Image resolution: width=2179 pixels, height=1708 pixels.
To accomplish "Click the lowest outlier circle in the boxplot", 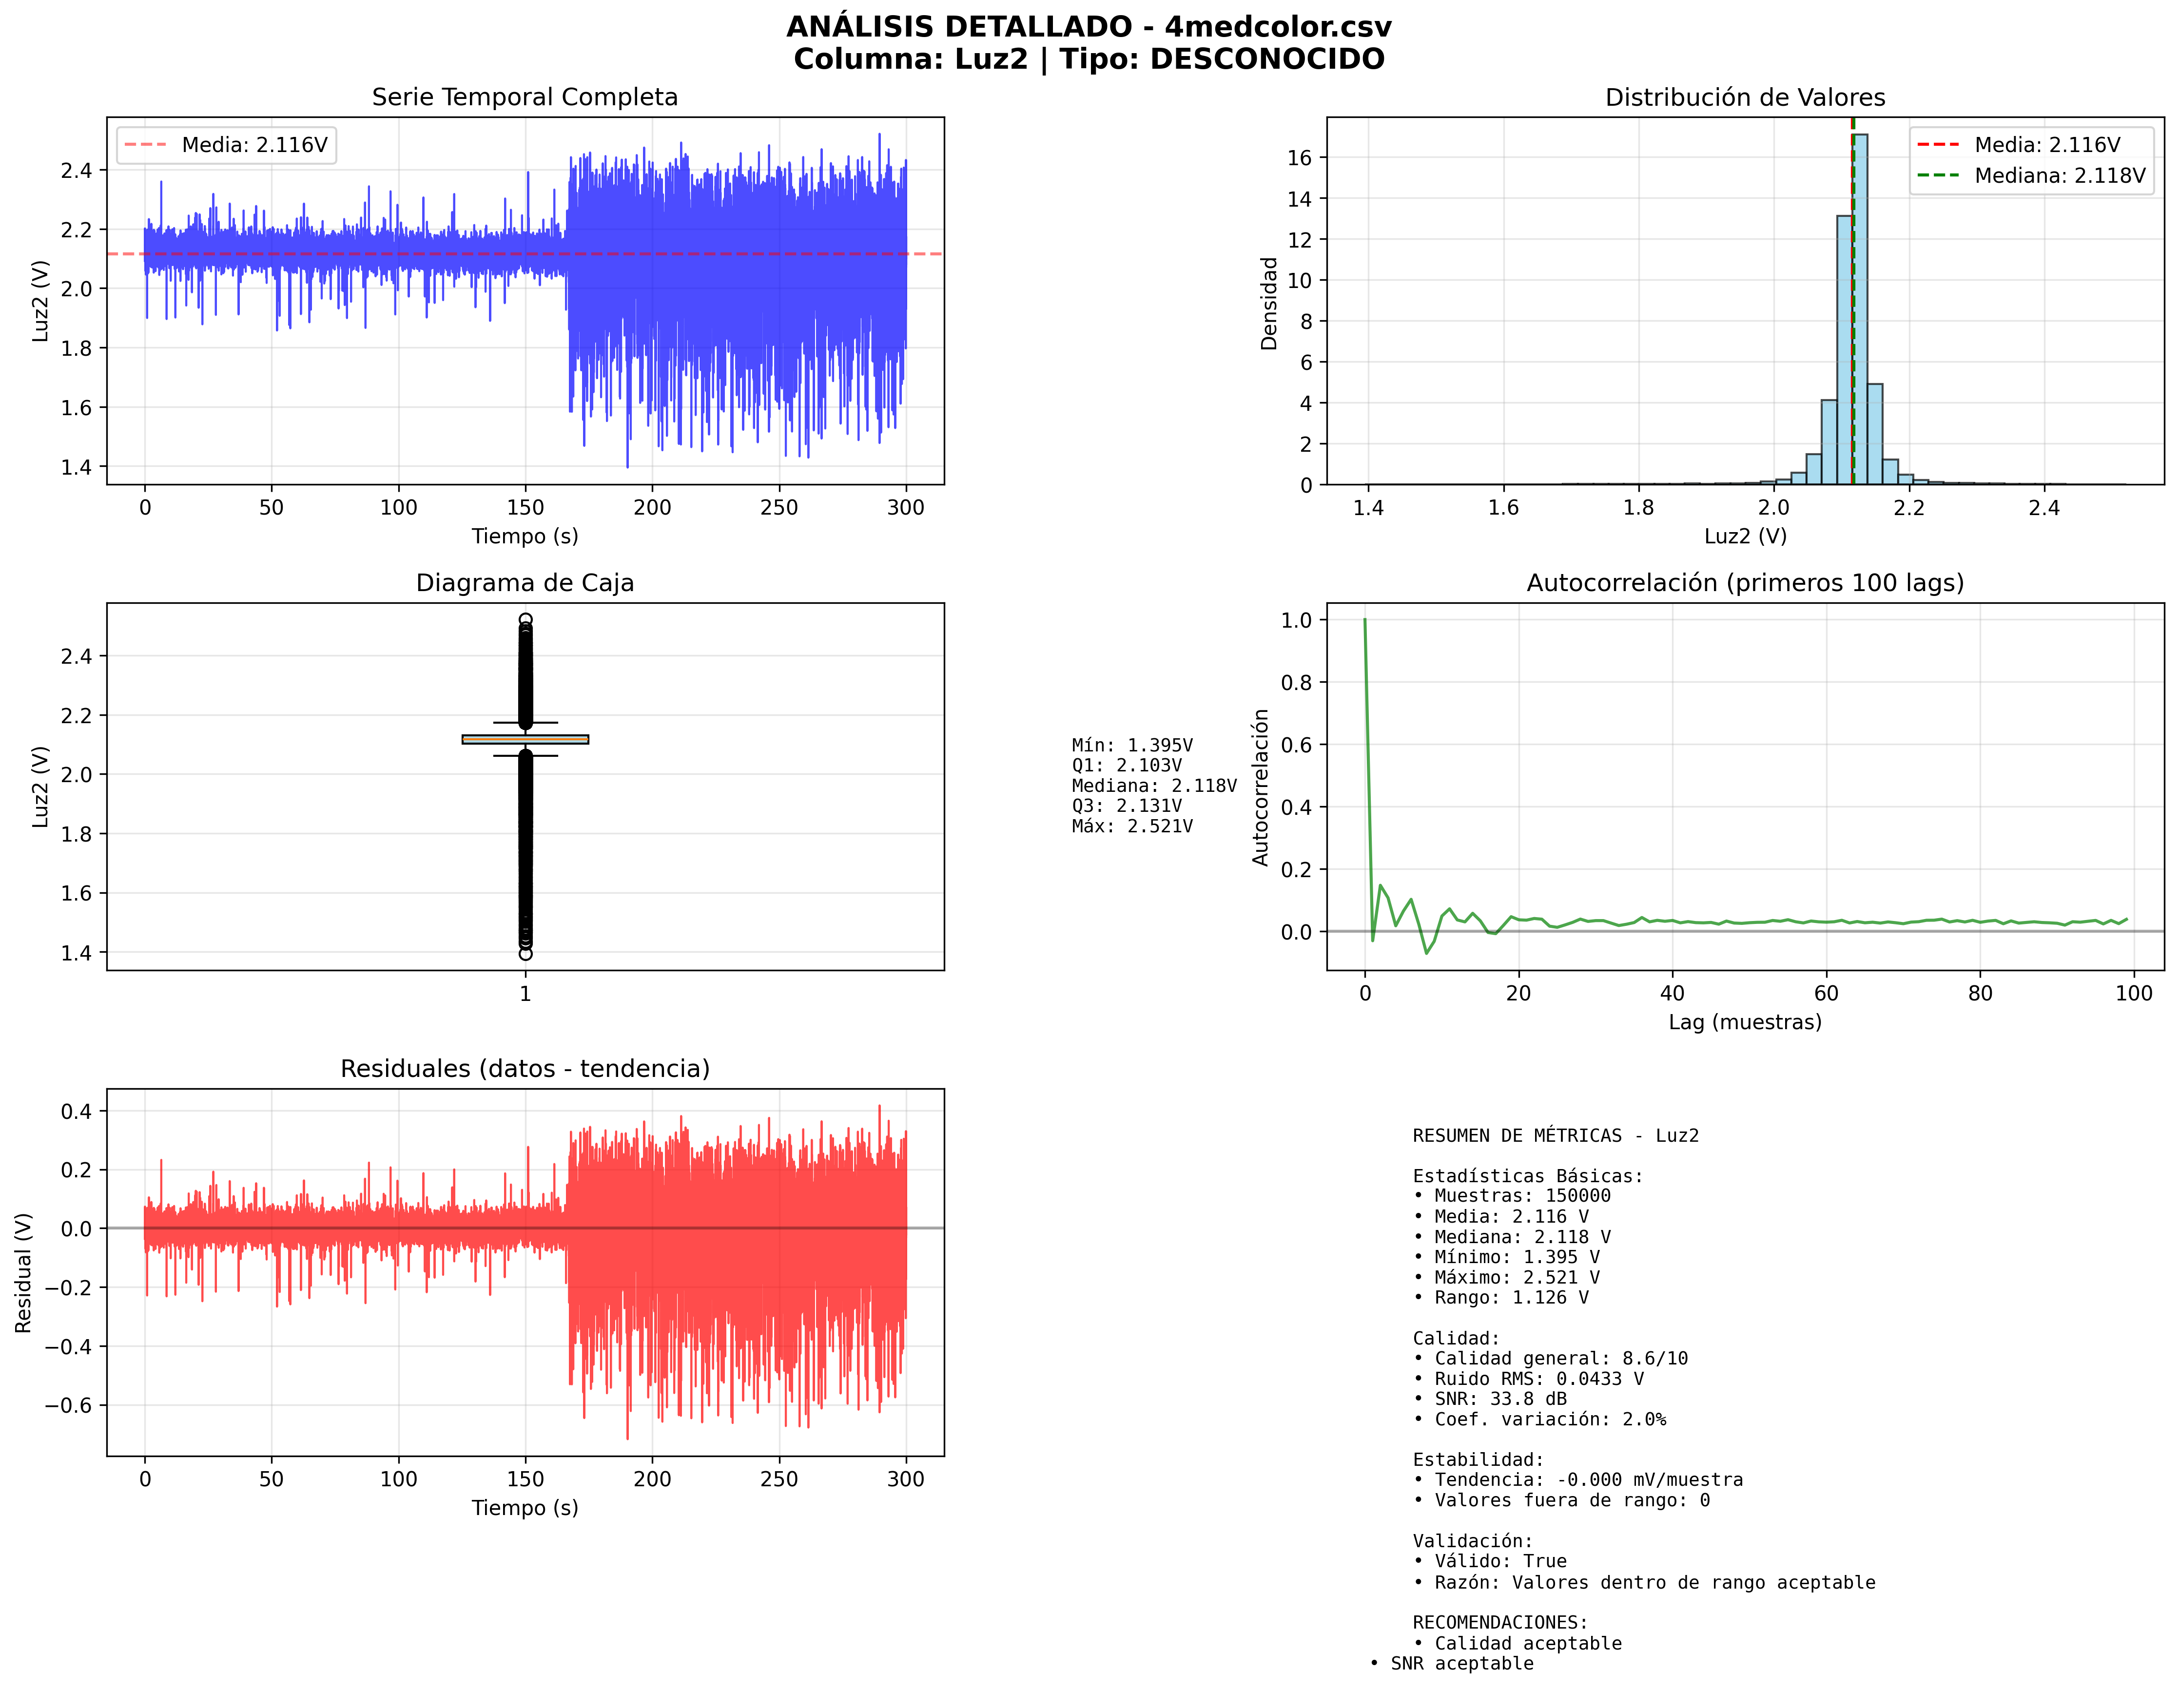I will tap(525, 954).
